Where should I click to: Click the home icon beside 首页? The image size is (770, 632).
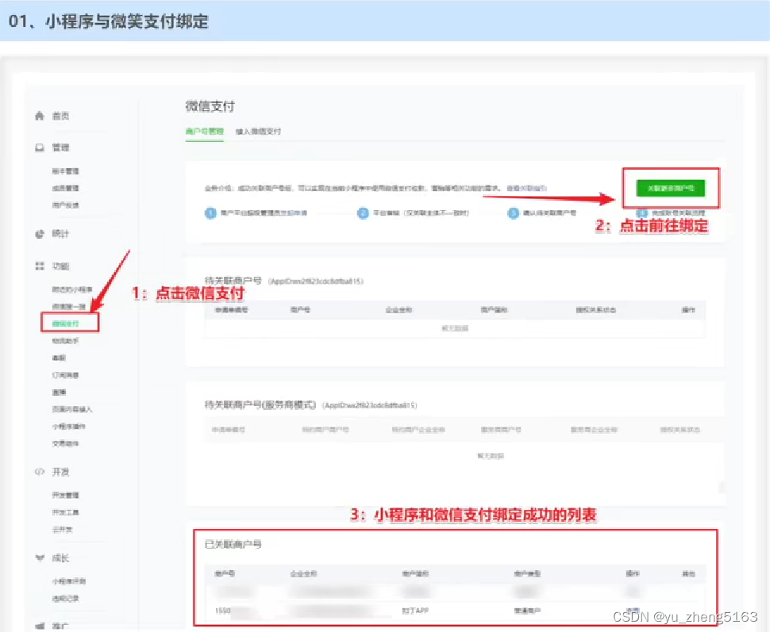[x=40, y=116]
